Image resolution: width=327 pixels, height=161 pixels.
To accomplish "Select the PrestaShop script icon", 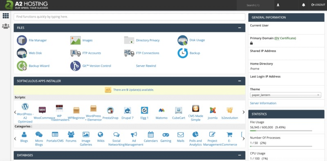I will [x=110, y=110].
